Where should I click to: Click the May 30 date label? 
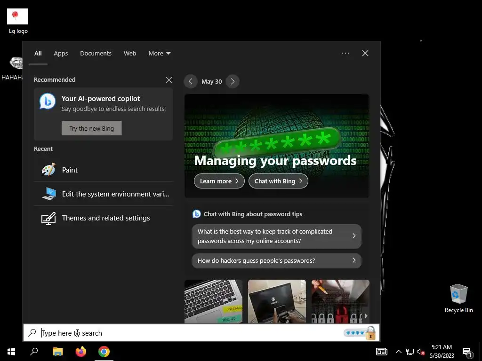[x=211, y=82]
